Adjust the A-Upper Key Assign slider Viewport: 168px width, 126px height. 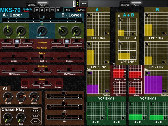pyautogui.click(x=17, y=48)
